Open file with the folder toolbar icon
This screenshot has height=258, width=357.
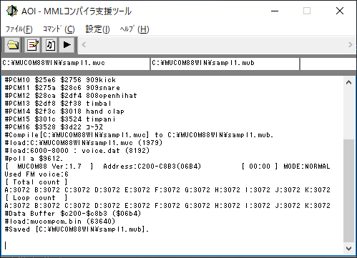13,45
